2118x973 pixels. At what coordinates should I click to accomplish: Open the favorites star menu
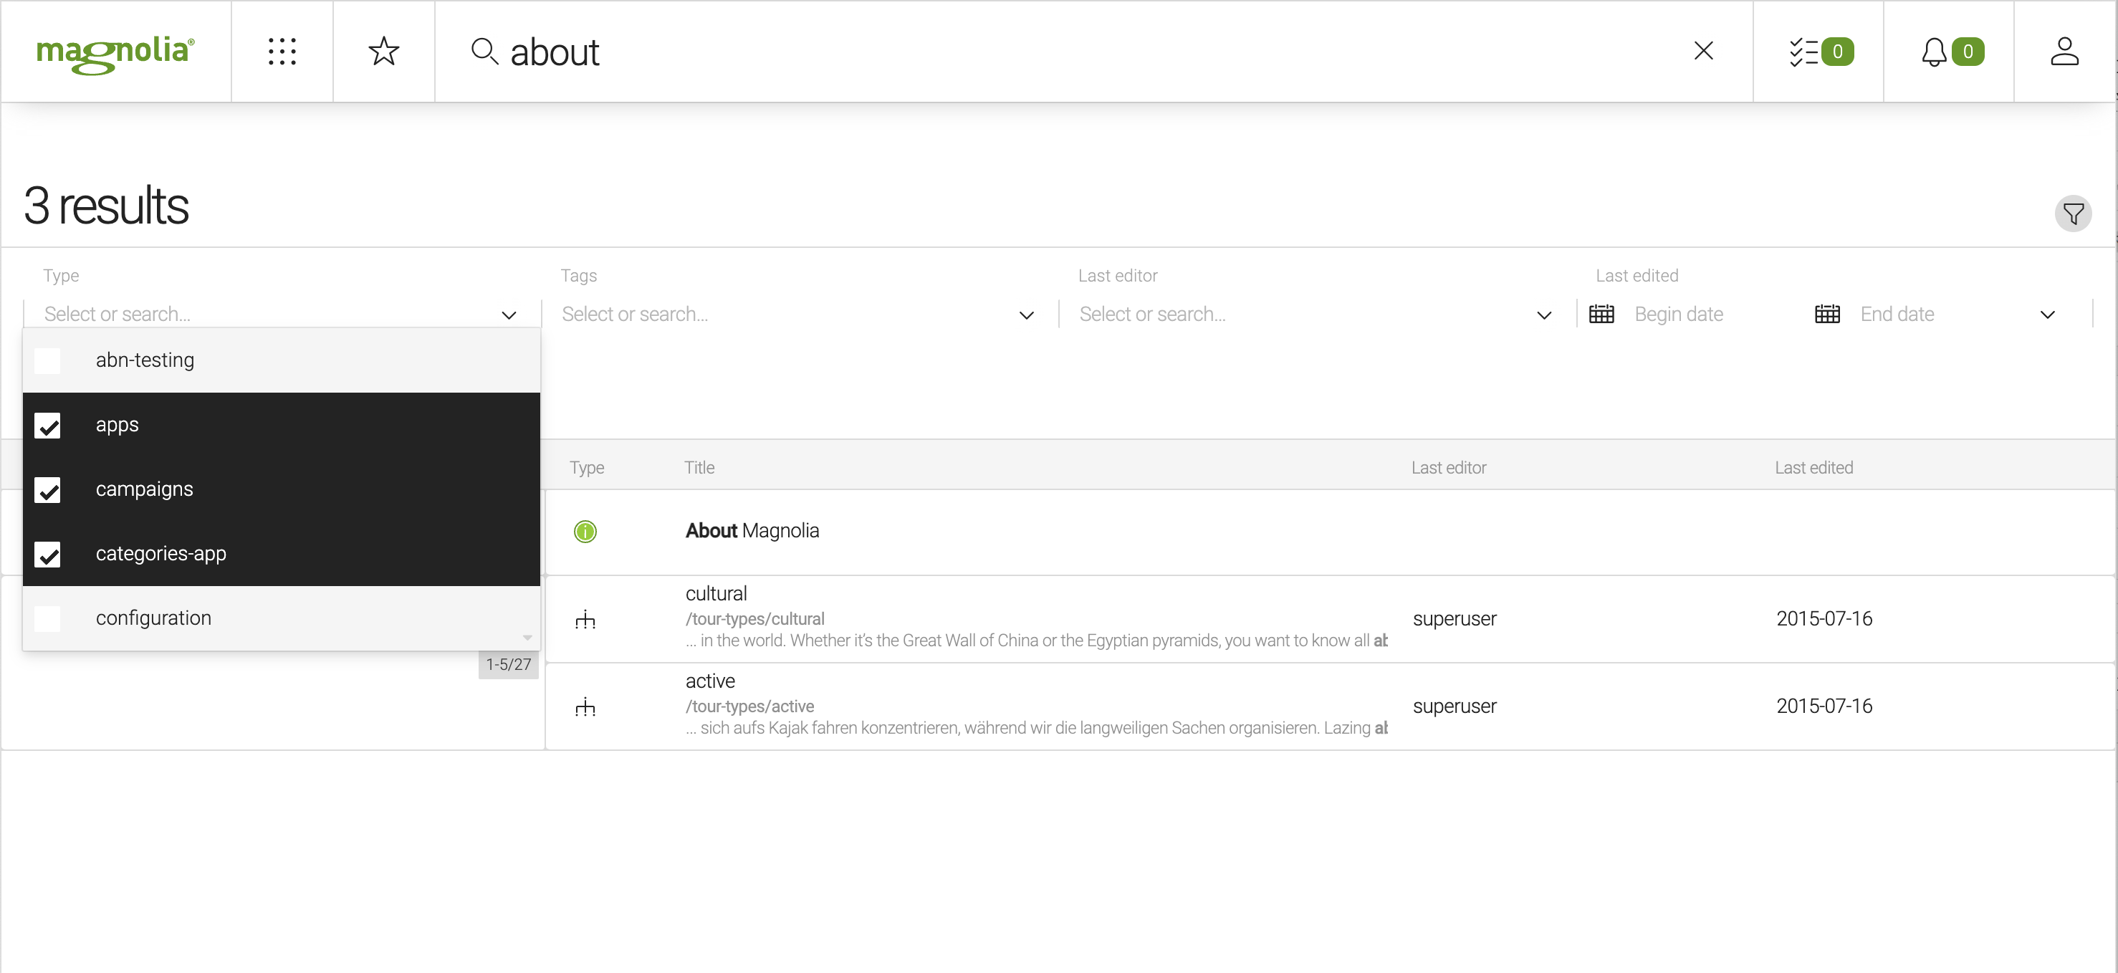click(383, 51)
